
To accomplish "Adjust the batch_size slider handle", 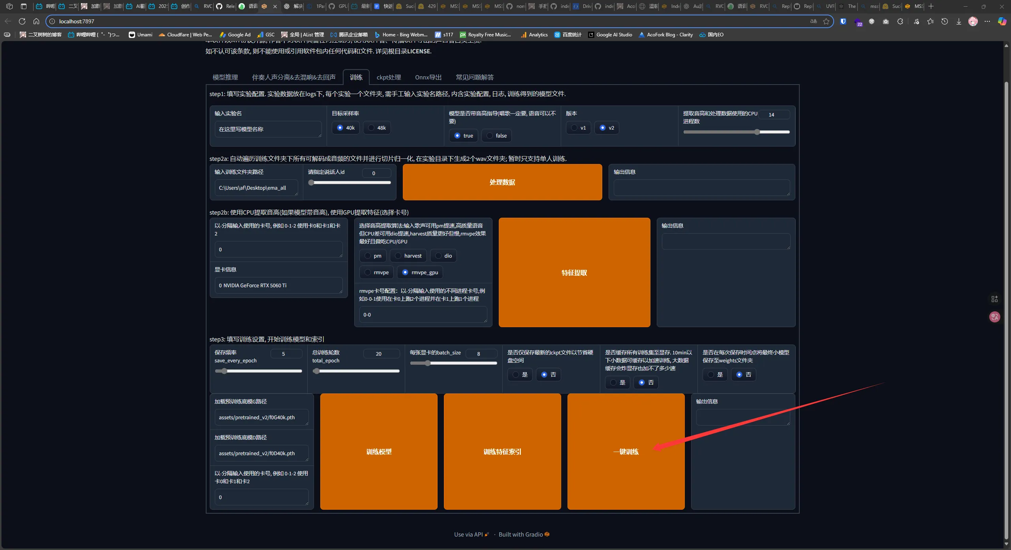I will tap(428, 363).
